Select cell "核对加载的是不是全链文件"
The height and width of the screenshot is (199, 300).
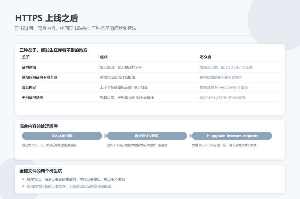point(221,77)
